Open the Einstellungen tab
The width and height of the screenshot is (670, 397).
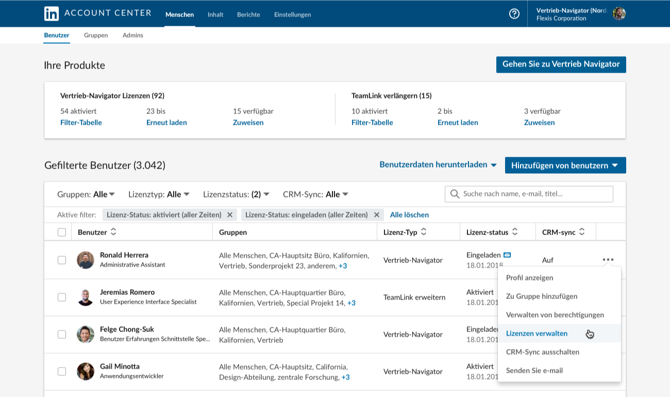click(x=292, y=14)
